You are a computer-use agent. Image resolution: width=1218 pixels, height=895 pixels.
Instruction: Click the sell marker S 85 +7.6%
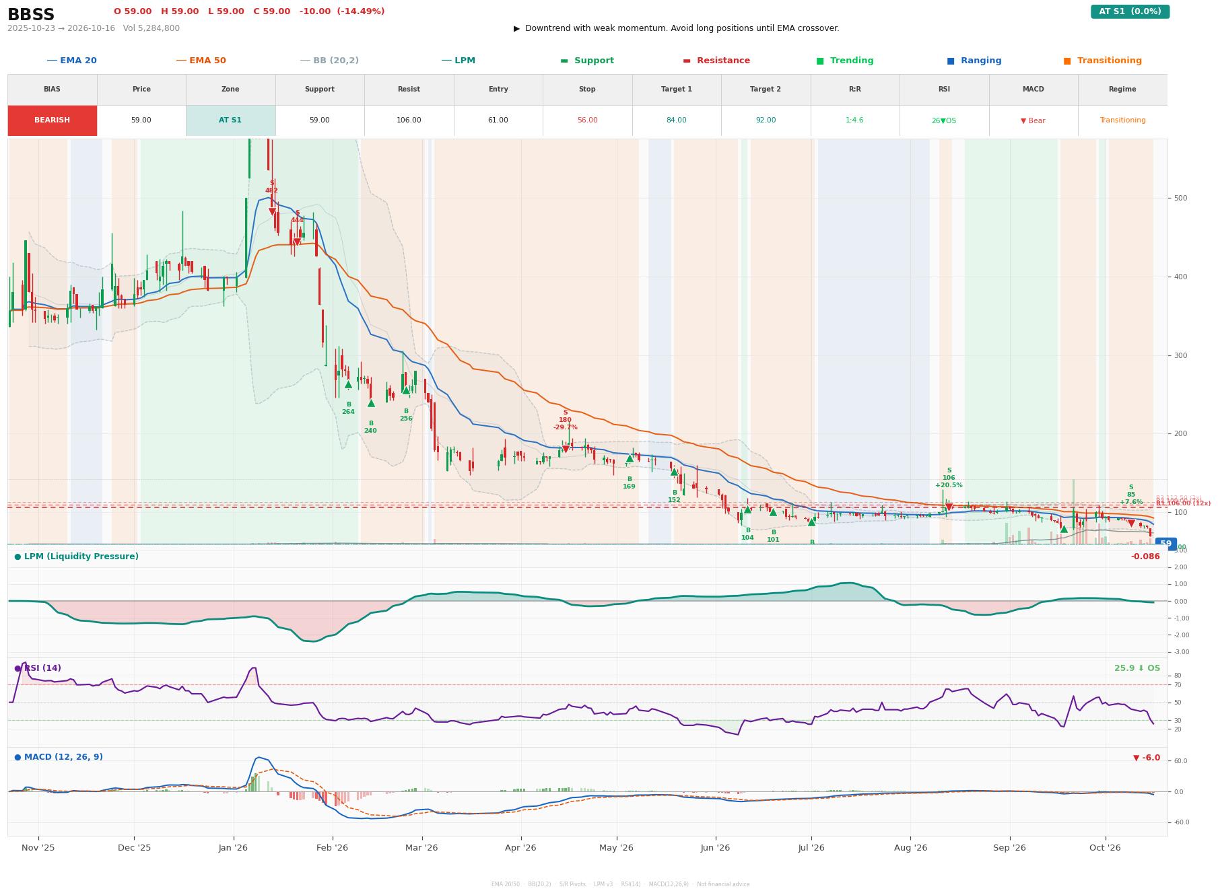click(x=1131, y=524)
